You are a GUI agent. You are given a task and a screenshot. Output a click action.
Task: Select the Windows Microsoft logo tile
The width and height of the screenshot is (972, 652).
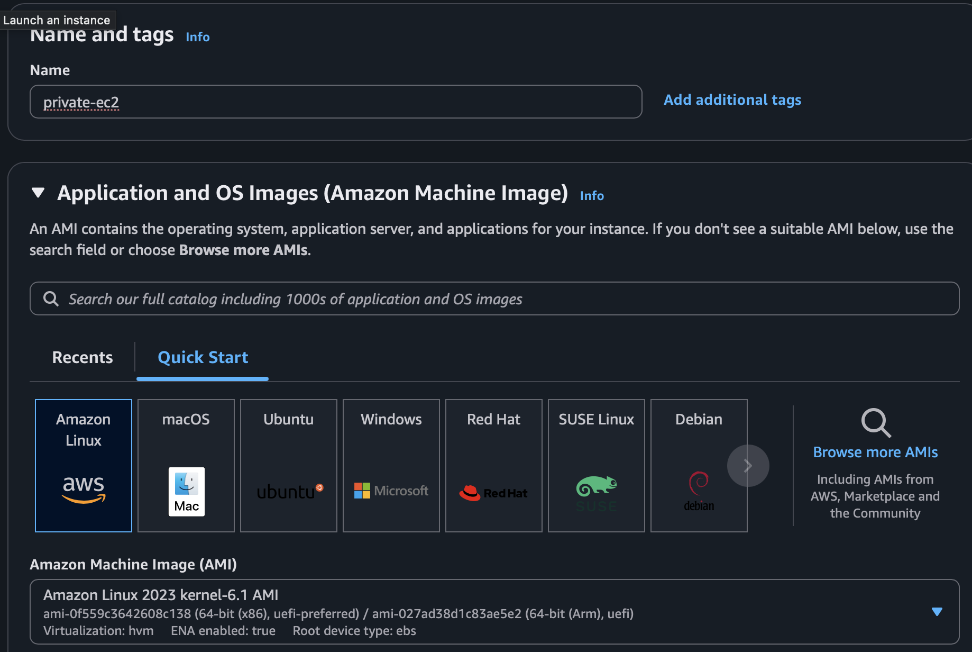[391, 465]
